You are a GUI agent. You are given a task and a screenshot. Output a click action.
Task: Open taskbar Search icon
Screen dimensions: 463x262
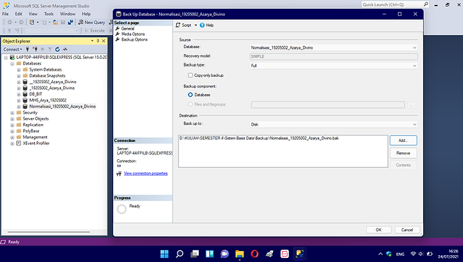click(x=180, y=254)
